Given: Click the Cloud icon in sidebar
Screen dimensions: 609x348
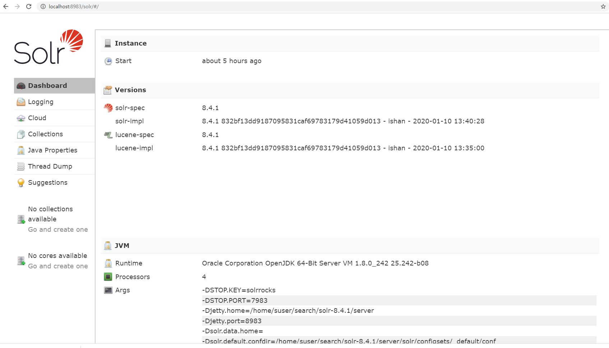Looking at the screenshot, I should coord(21,118).
